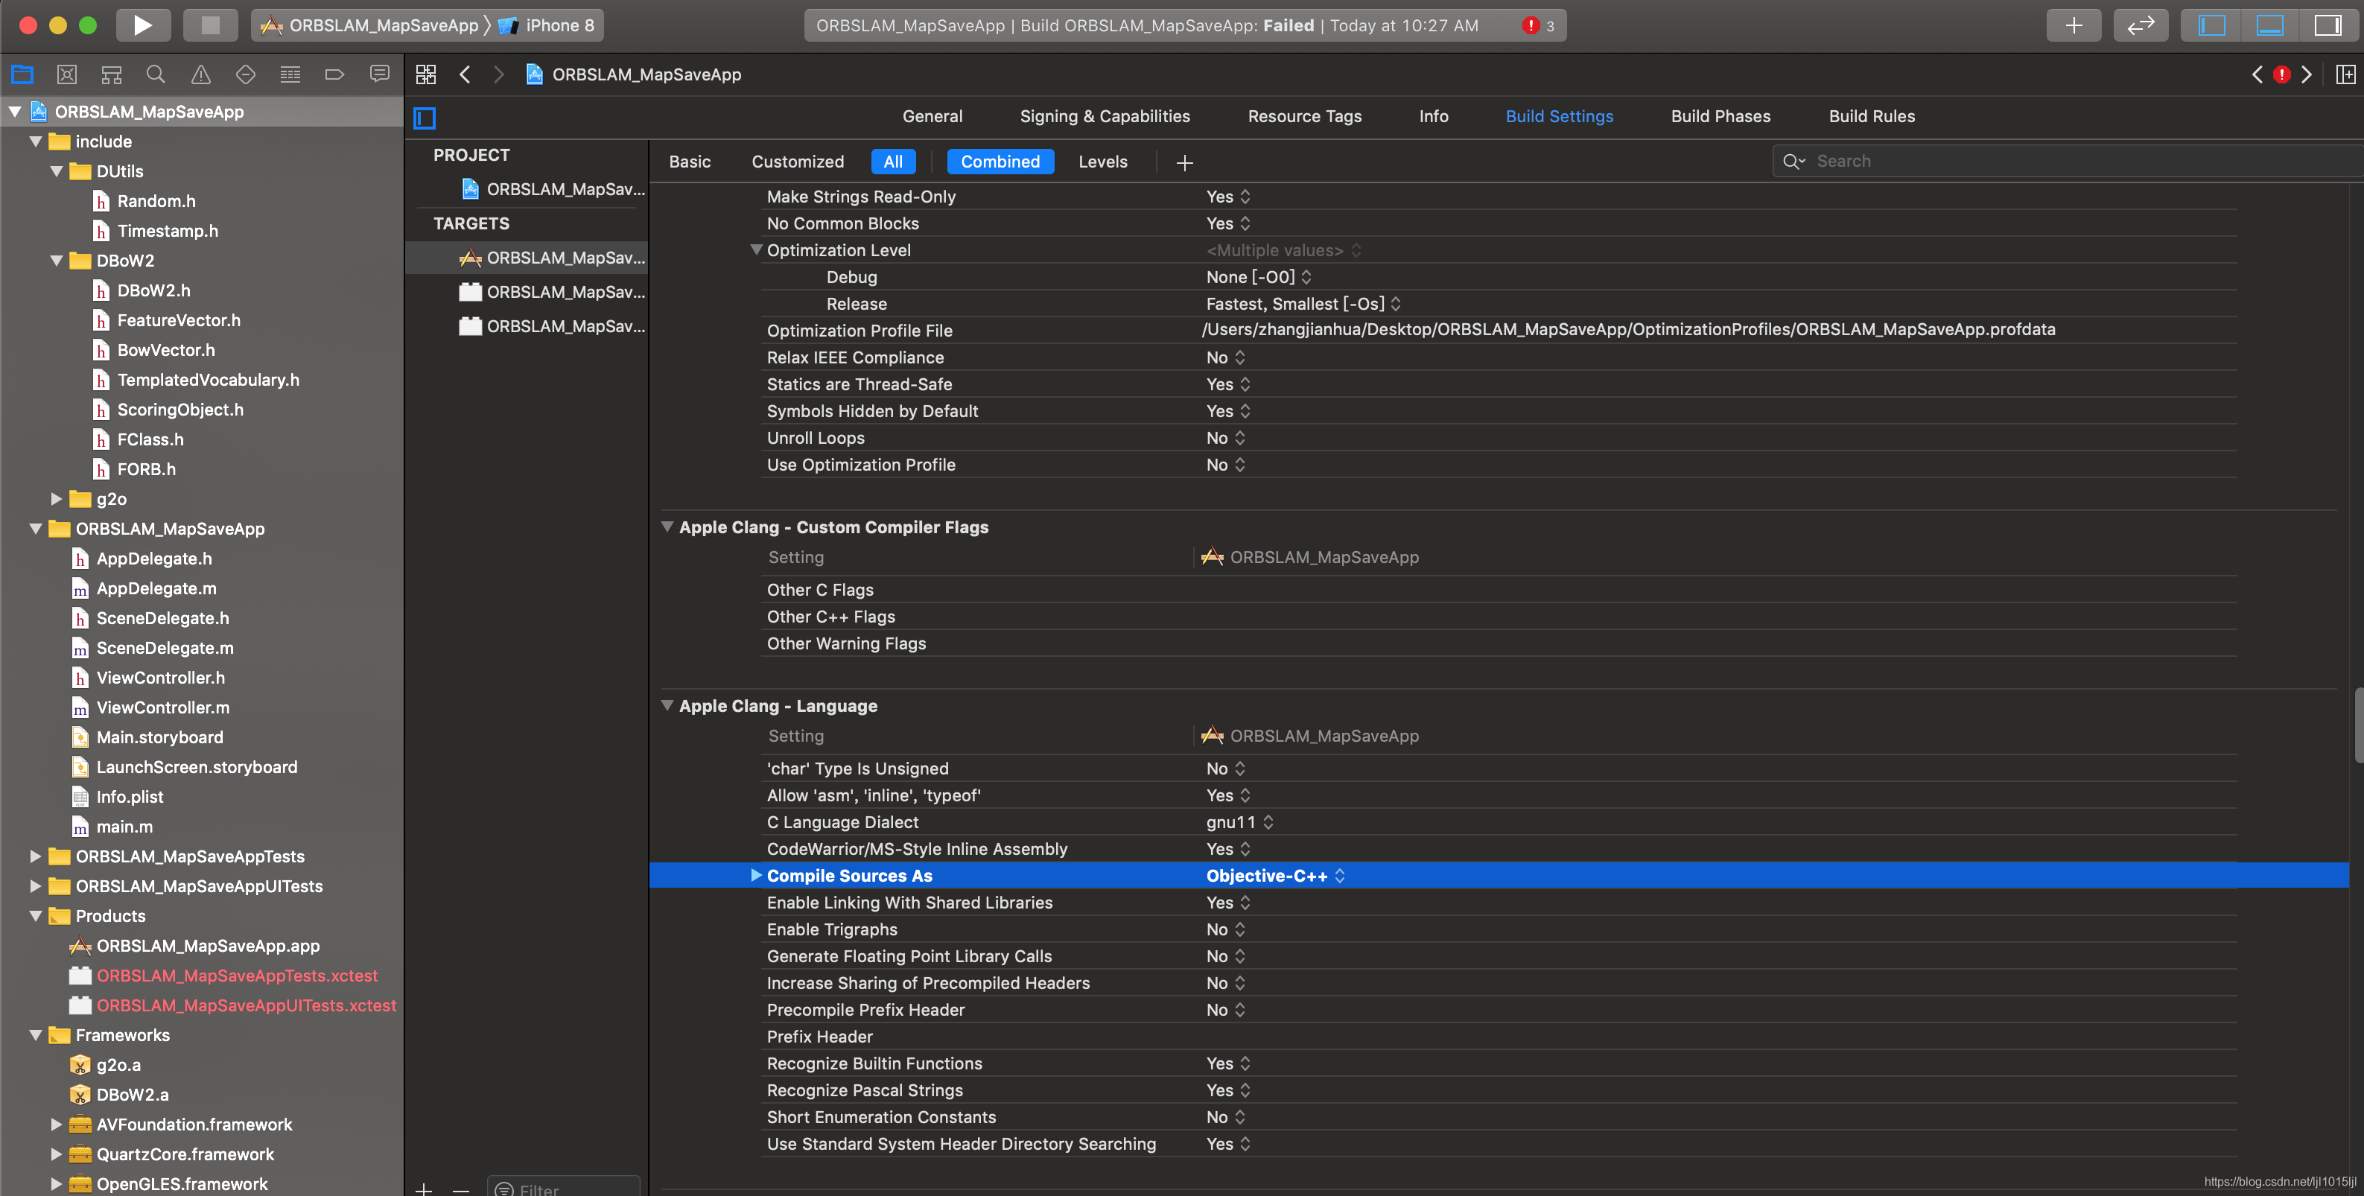Toggle the bottom debug area panel

coord(2269,25)
